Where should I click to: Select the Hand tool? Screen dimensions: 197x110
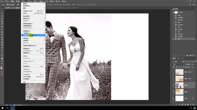pyautogui.click(x=2, y=58)
